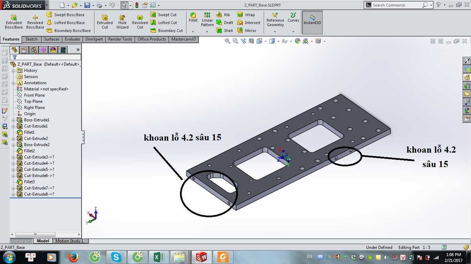Open the ConfigurationManager tab icon
Image resolution: width=471 pixels, height=264 pixels.
click(x=33, y=50)
